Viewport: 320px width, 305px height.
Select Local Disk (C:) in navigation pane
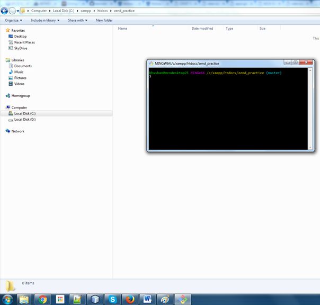[25, 113]
